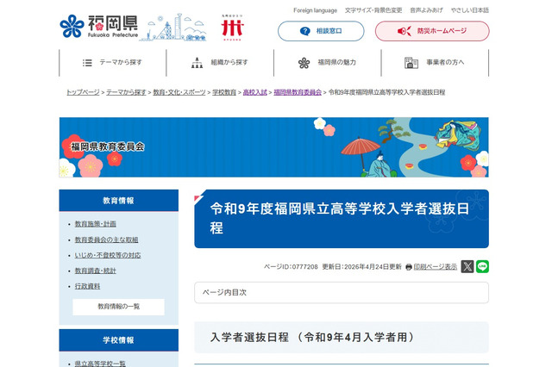Open 教育委員会の主な取組 link
Screen dimensions: 552x367
(x=106, y=239)
